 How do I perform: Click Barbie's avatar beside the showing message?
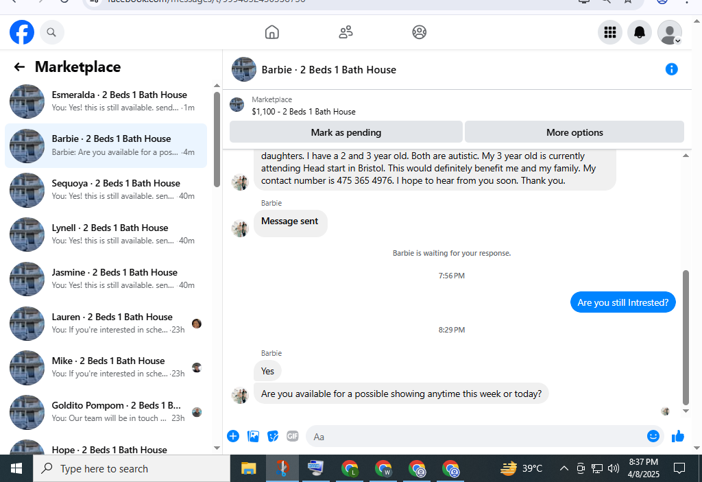pyautogui.click(x=240, y=395)
